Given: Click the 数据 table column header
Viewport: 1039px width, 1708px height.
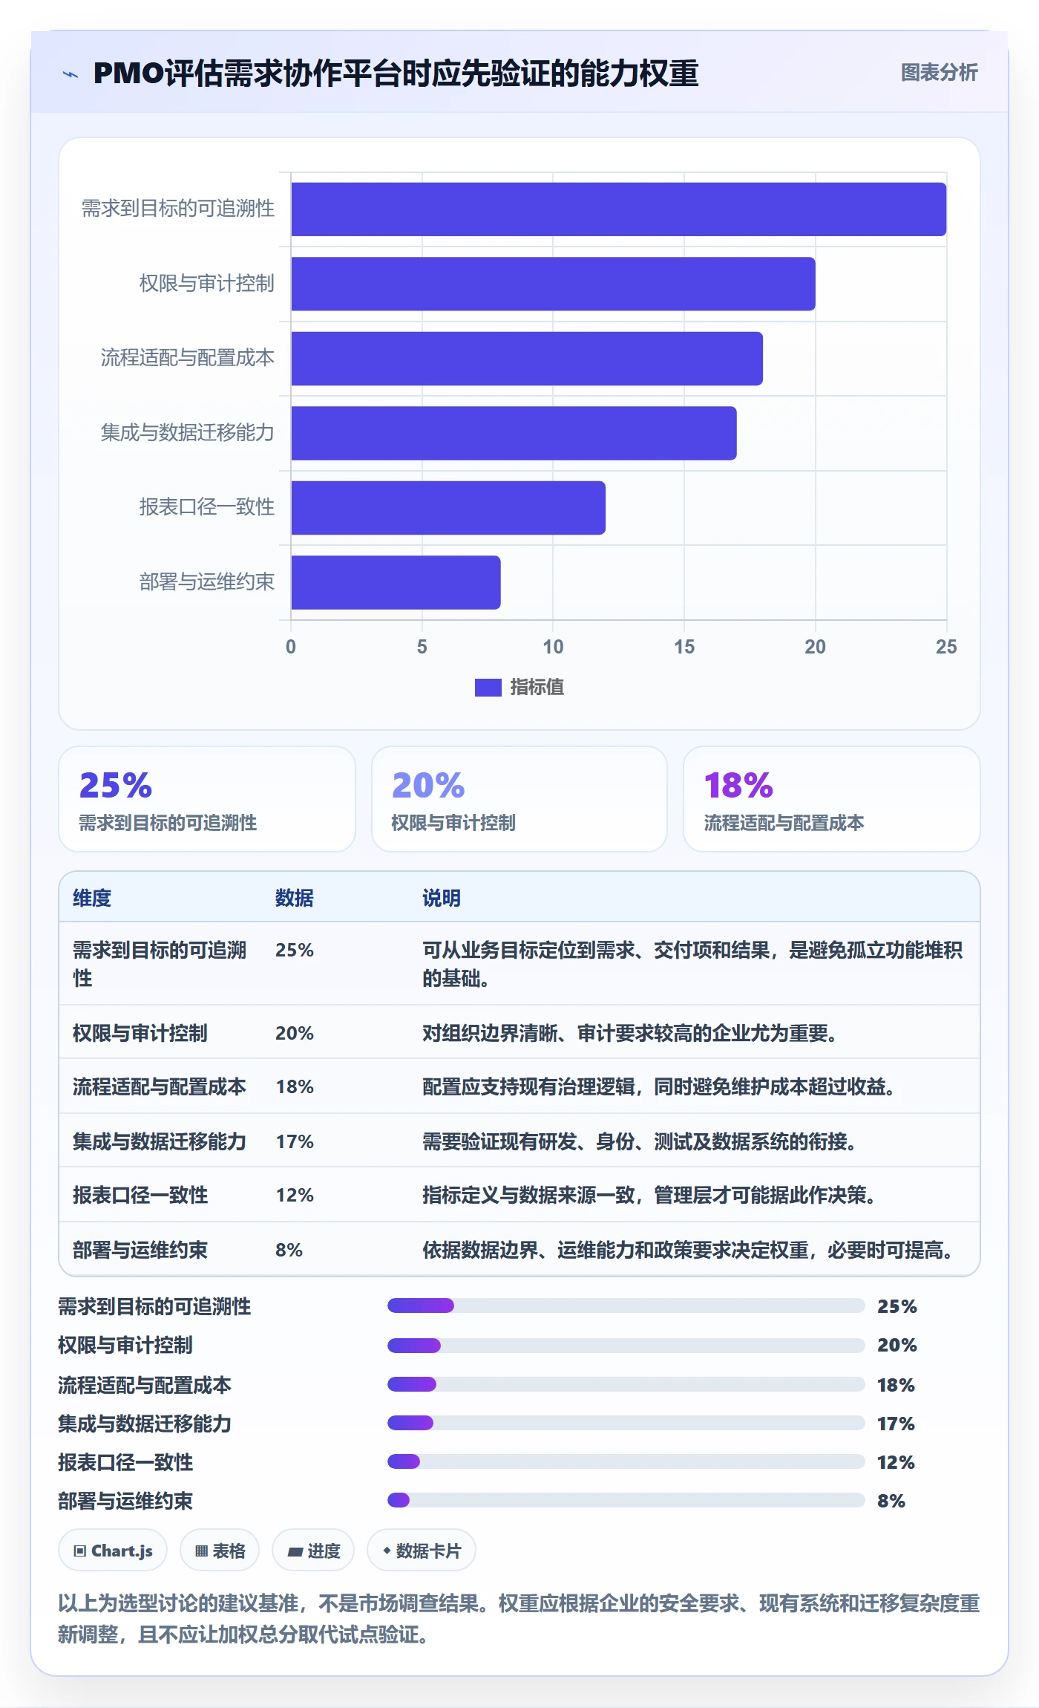Looking at the screenshot, I should pos(294,898).
